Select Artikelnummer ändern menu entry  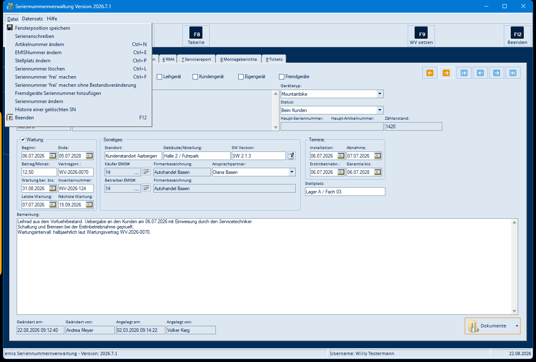79,44
